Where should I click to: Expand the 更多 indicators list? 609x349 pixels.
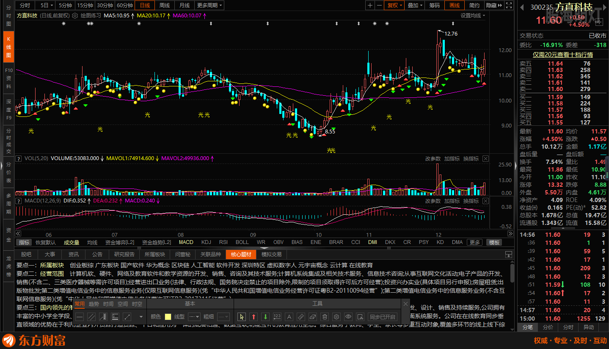click(x=475, y=242)
